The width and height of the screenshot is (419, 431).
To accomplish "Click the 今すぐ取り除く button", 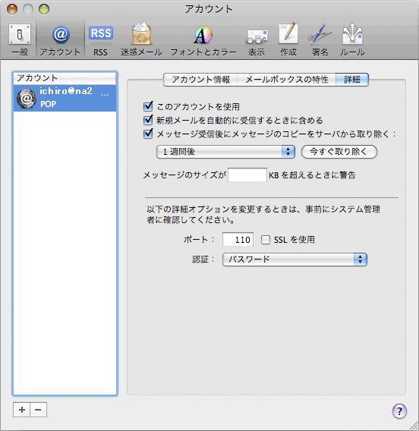I will tap(339, 152).
